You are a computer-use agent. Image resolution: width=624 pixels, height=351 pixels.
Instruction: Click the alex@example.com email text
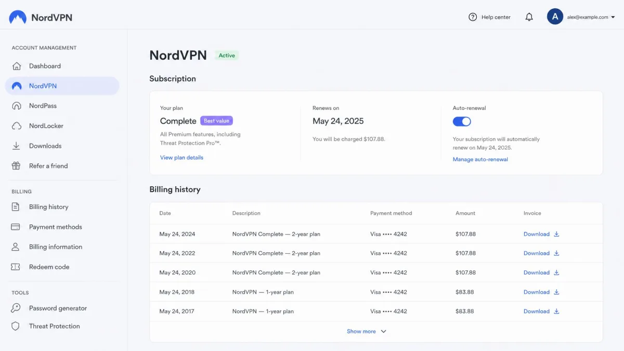click(588, 17)
